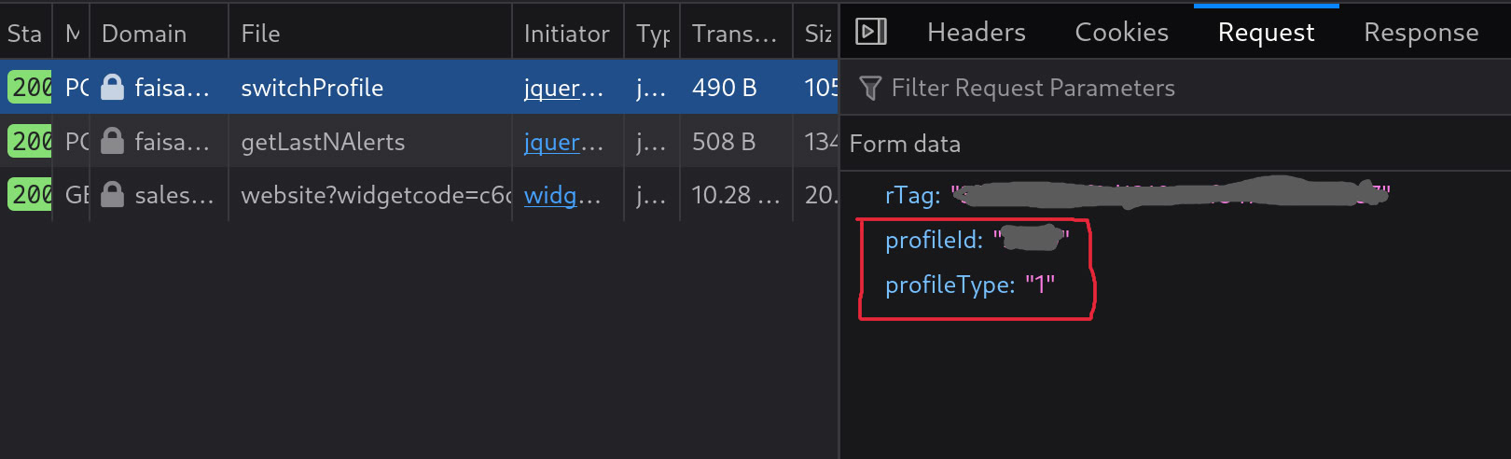Sort by the File column header

pyautogui.click(x=260, y=34)
